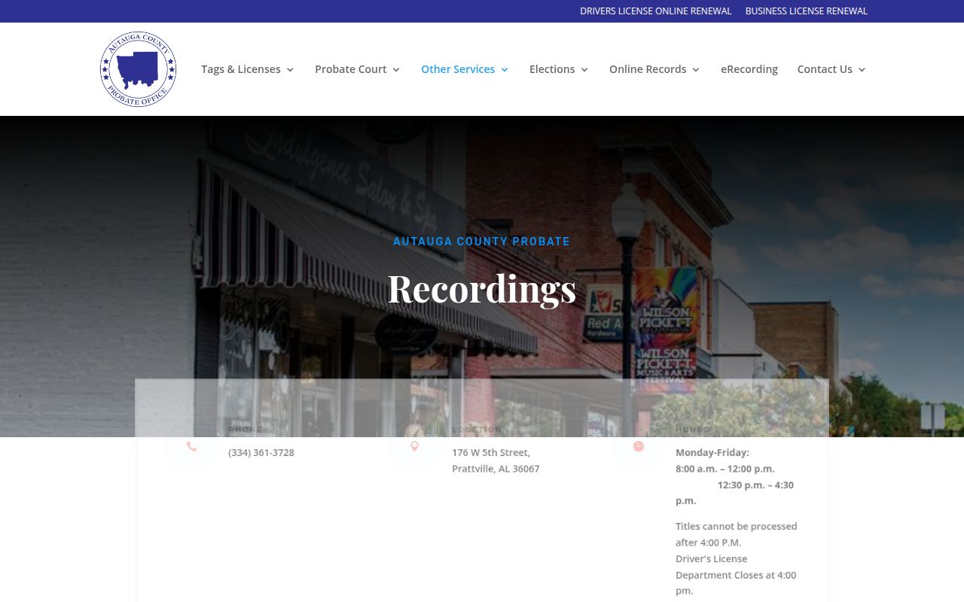
Task: Click the Driver's License Department closing notice
Action: coord(736,575)
